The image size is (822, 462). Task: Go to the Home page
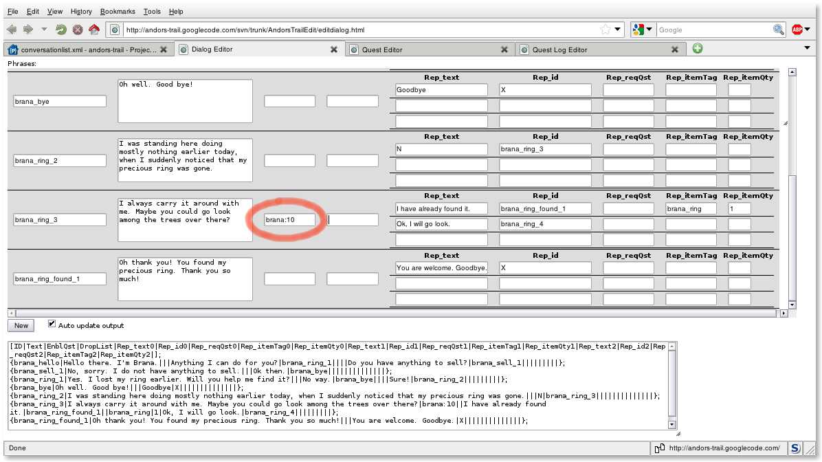click(94, 30)
